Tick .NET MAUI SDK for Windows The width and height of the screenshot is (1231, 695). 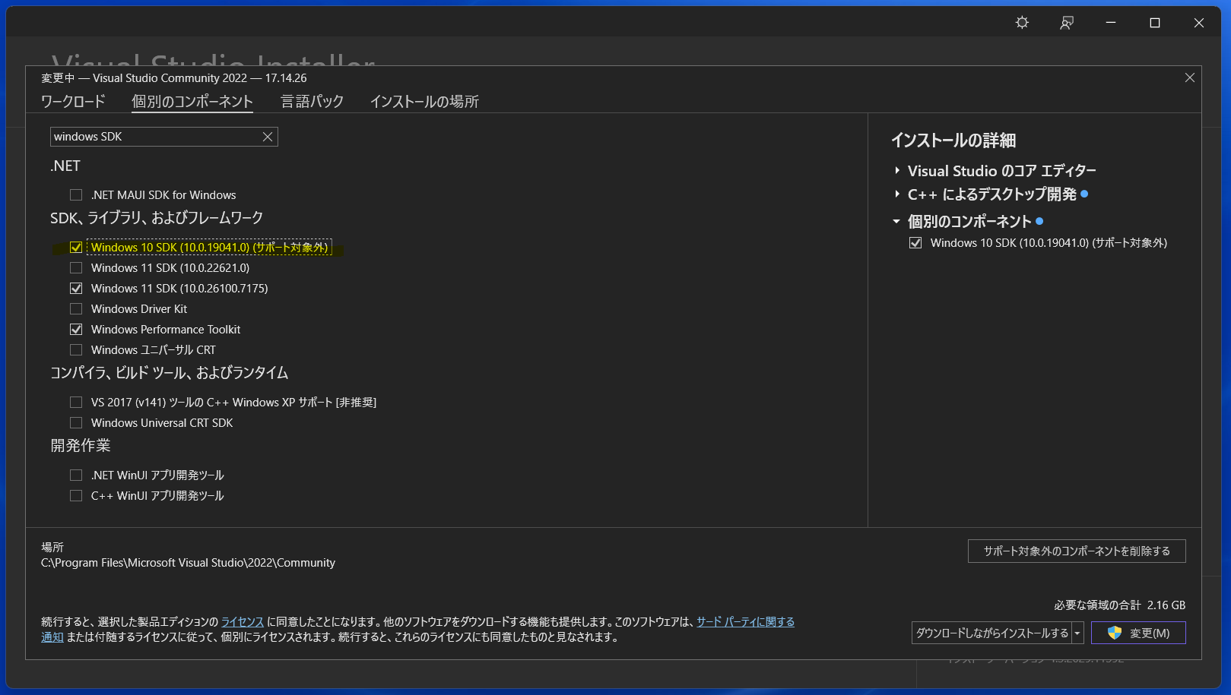tap(76, 195)
